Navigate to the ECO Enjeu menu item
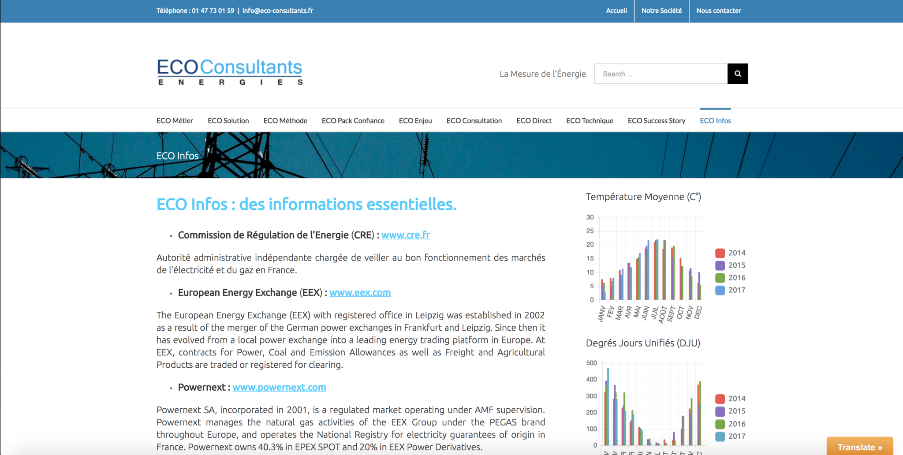Viewport: 903px width, 455px height. (415, 120)
